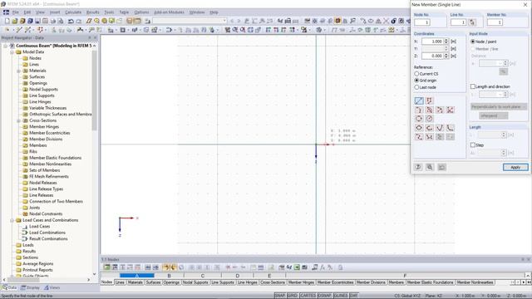Click the help icon in New Member dialog
This screenshot has height=299, width=532.
pos(418,167)
